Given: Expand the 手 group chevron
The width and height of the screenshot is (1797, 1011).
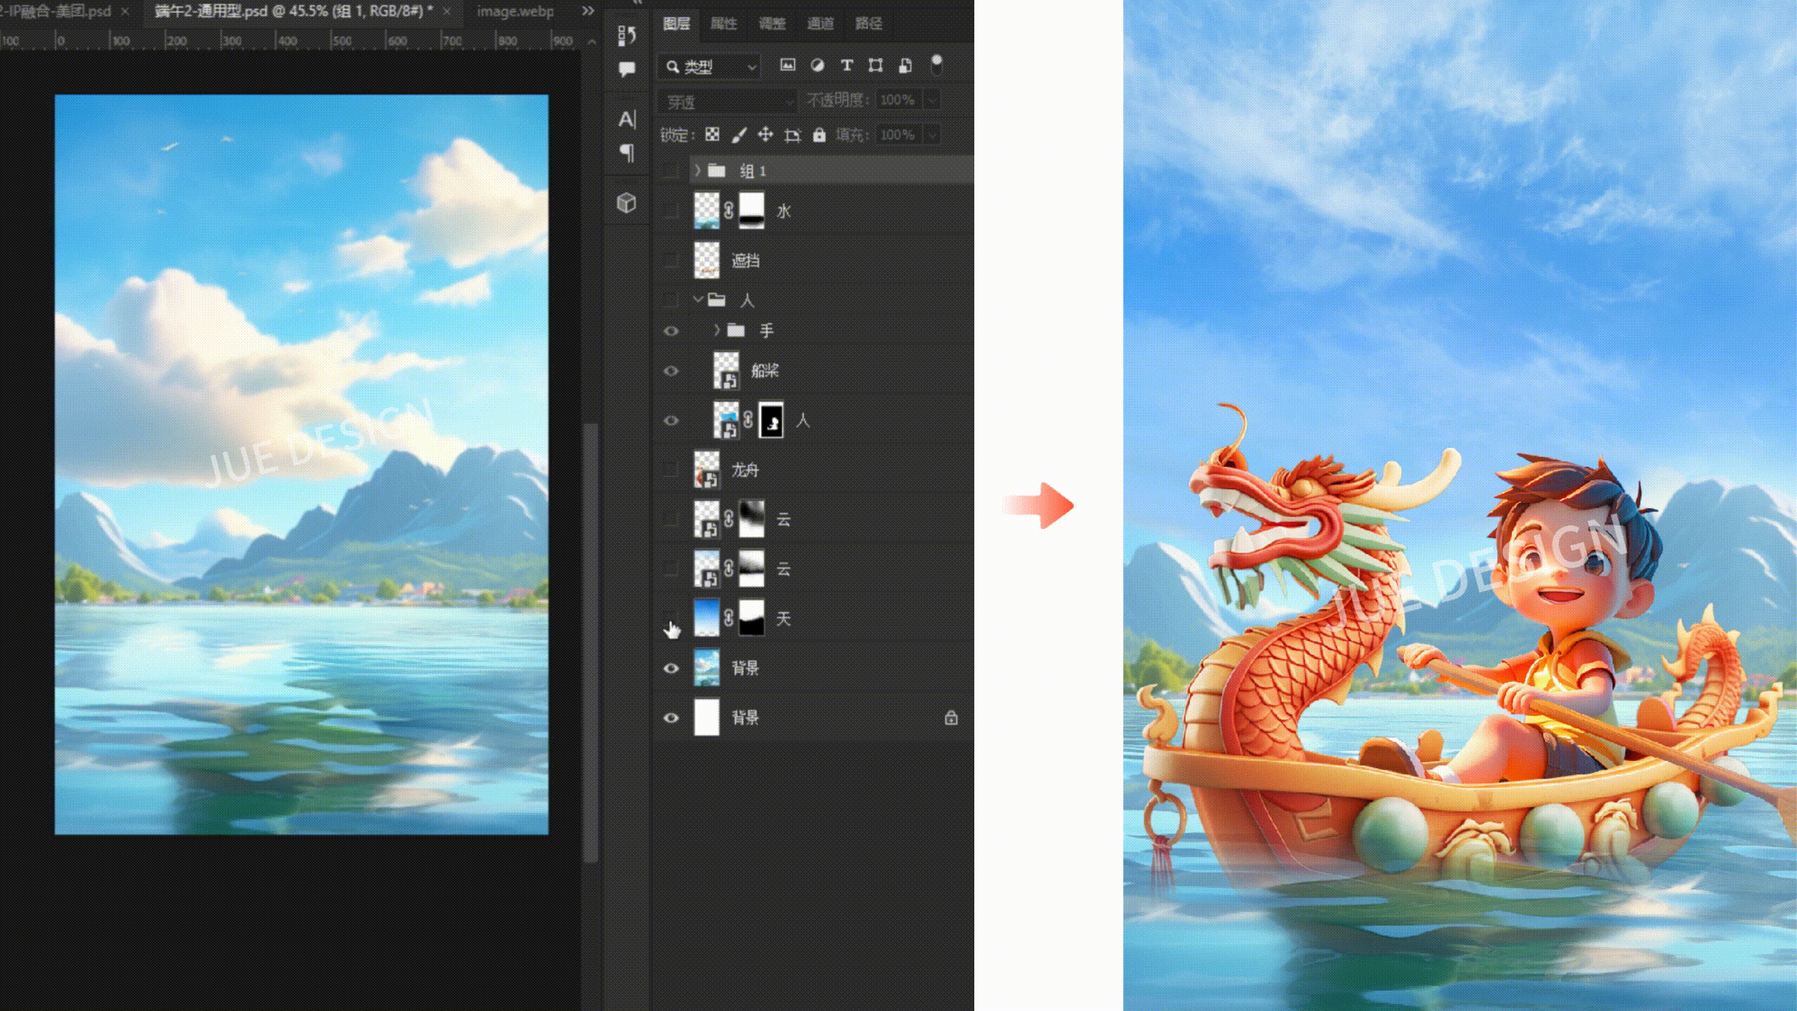Looking at the screenshot, I should point(717,330).
